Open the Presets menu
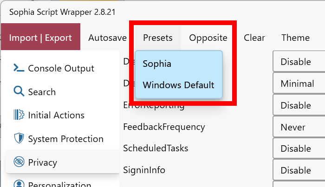Screen dimensions: 325x187 coord(157,38)
